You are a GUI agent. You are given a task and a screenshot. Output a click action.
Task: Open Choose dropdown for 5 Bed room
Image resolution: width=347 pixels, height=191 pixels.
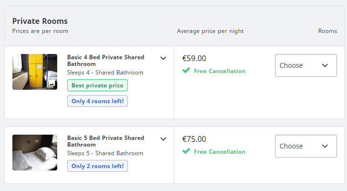coord(306,146)
